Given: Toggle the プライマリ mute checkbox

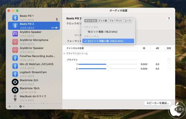Looking at the screenshot, I should point(169,60).
